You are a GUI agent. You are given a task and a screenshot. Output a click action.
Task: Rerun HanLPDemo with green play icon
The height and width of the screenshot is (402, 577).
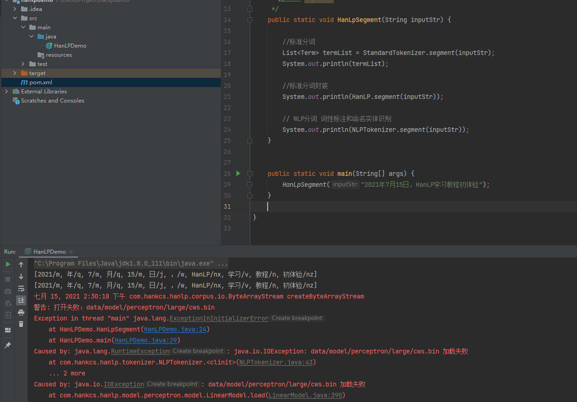[x=8, y=265]
